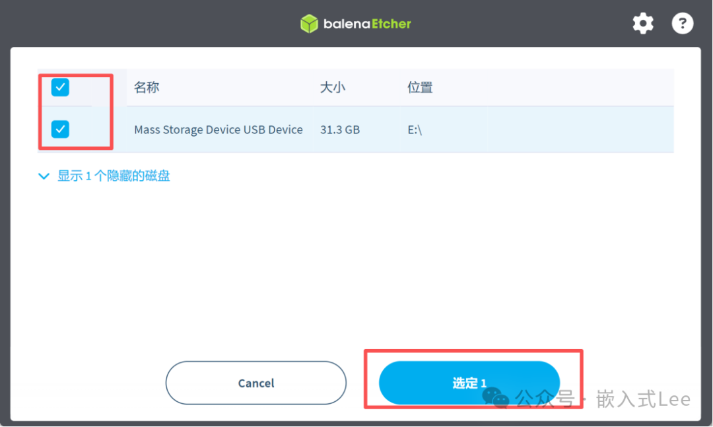Screen dimensions: 713x427
Task: Click the checkmark inside the drive checkbox
Action: (60, 129)
